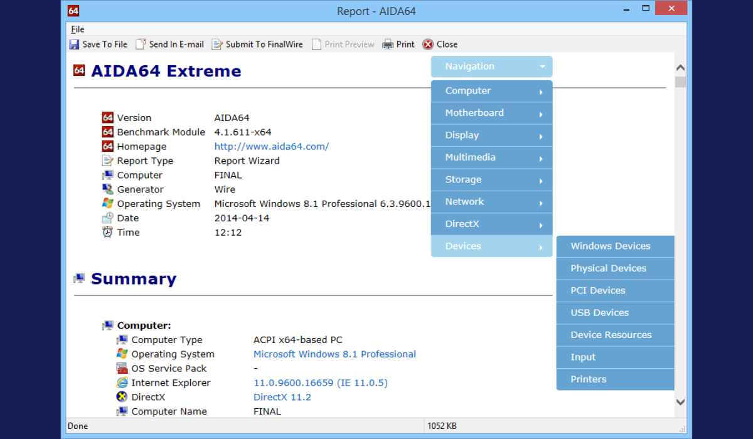753x439 pixels.
Task: Select Printers in Devices submenu
Action: coord(616,379)
